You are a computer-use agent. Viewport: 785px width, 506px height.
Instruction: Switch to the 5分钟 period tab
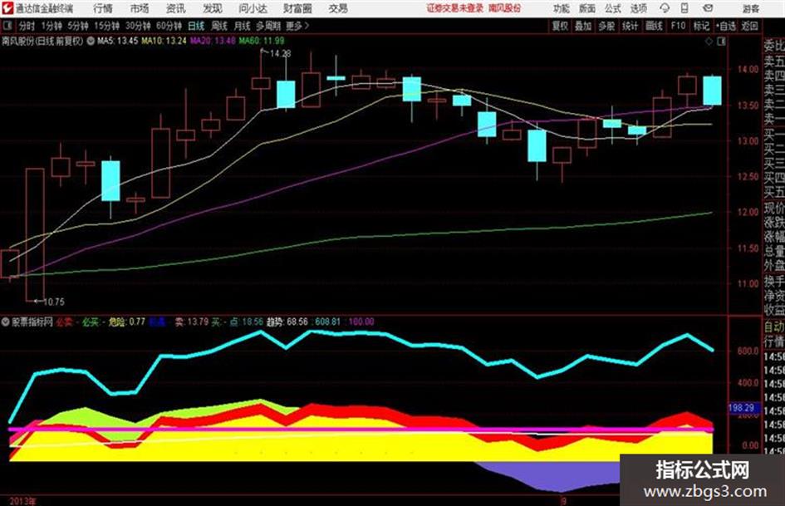pos(78,26)
